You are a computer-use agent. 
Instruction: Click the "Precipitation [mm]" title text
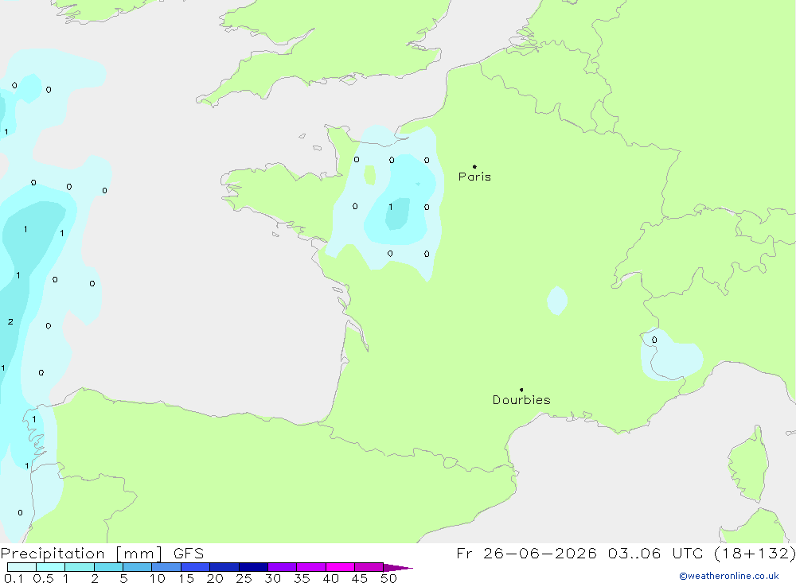tap(81, 554)
